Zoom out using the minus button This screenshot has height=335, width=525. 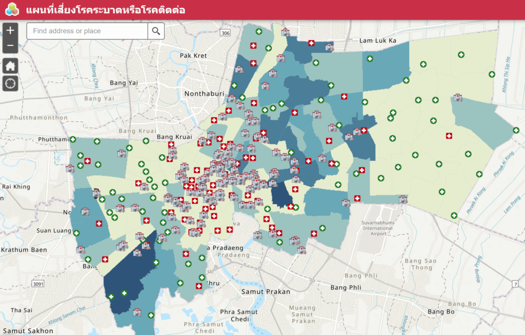pos(10,46)
